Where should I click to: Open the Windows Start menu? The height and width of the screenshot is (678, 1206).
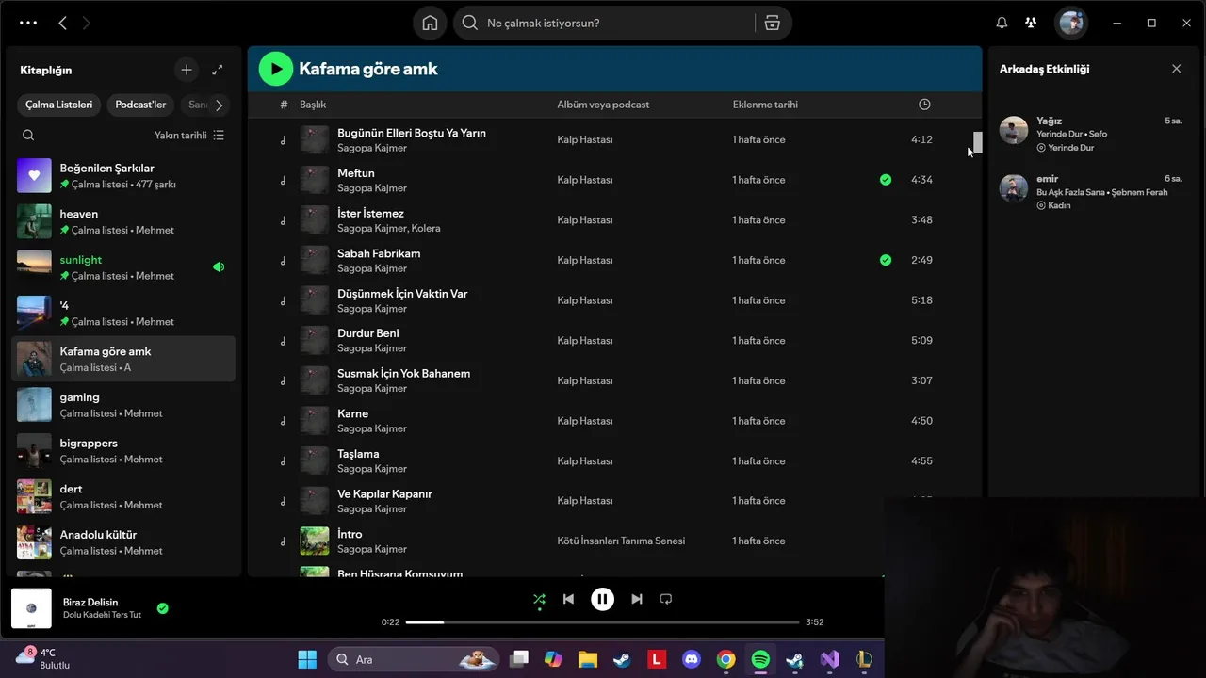pos(307,659)
